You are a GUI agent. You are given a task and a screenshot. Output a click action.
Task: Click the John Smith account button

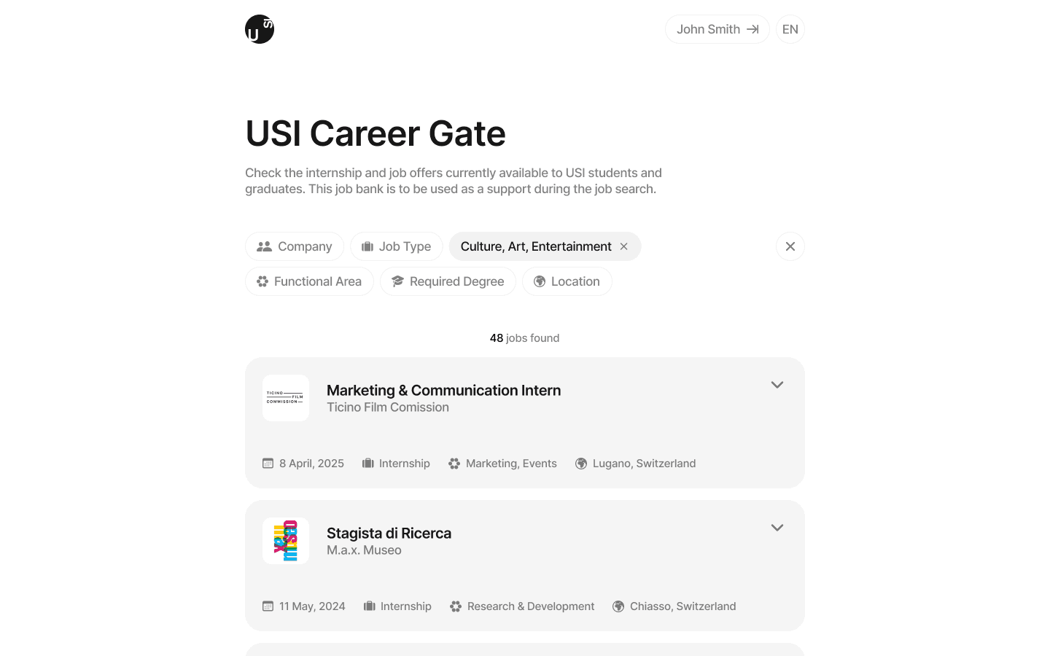[717, 29]
